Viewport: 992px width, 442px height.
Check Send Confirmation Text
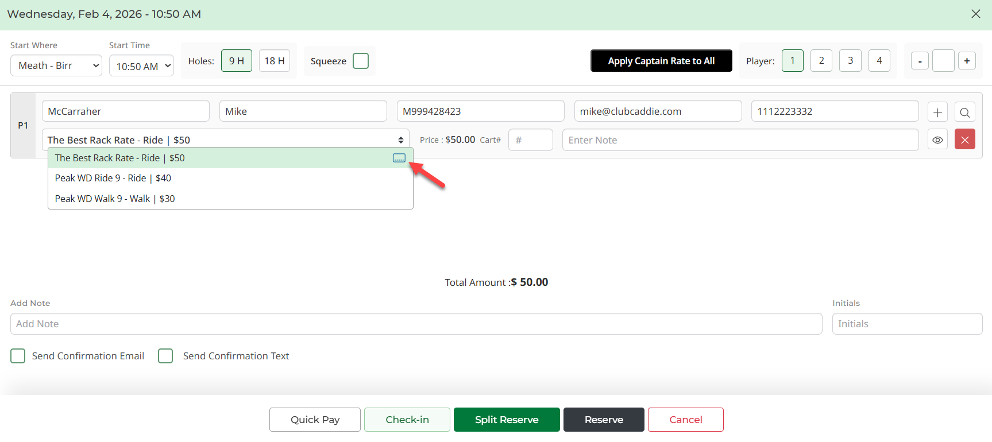pyautogui.click(x=165, y=356)
